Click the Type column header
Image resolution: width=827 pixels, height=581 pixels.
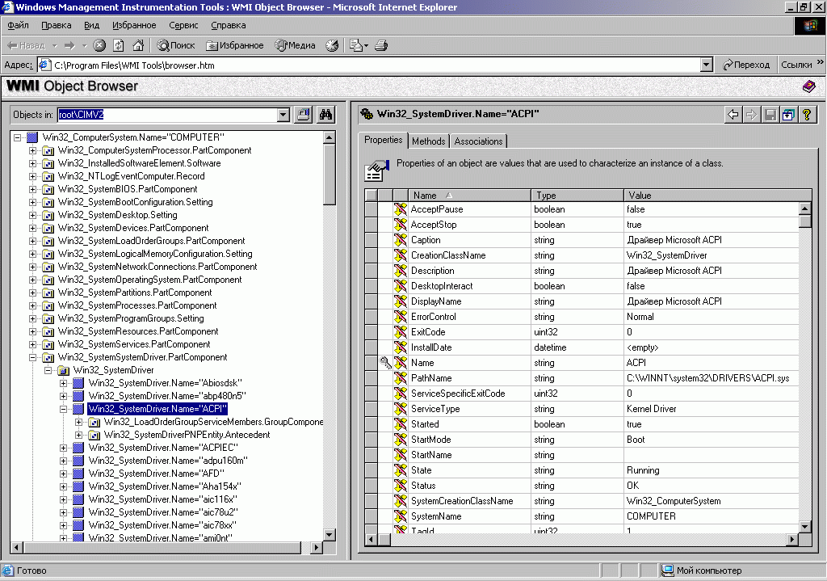577,196
